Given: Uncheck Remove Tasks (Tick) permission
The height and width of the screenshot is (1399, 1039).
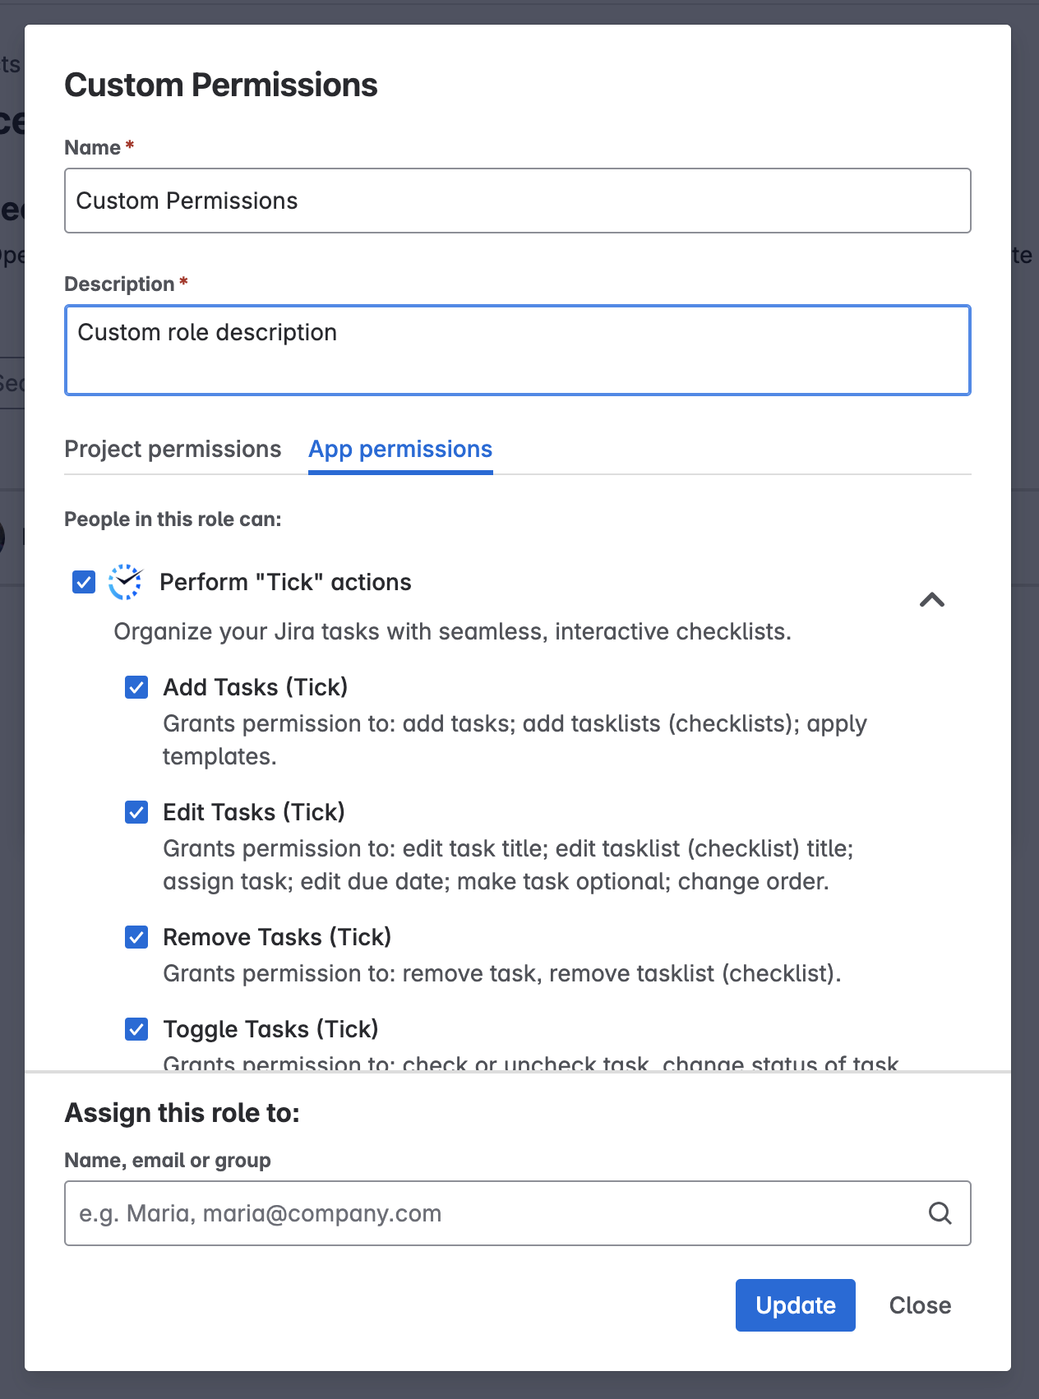Looking at the screenshot, I should tap(136, 937).
